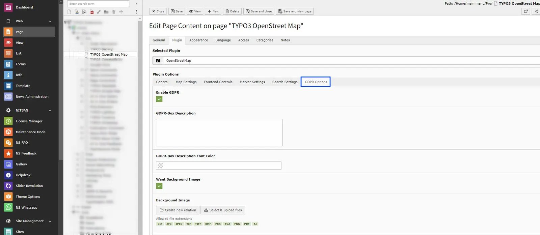Open the Info module icon
The image size is (540, 235).
[8, 75]
